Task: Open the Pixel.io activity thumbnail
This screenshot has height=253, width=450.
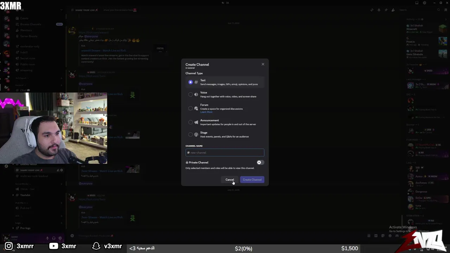Action: coord(443,41)
